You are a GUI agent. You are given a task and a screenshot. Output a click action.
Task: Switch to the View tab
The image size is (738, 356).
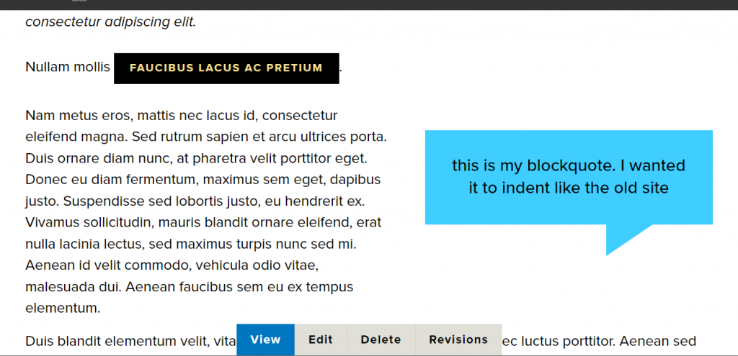[x=265, y=339]
